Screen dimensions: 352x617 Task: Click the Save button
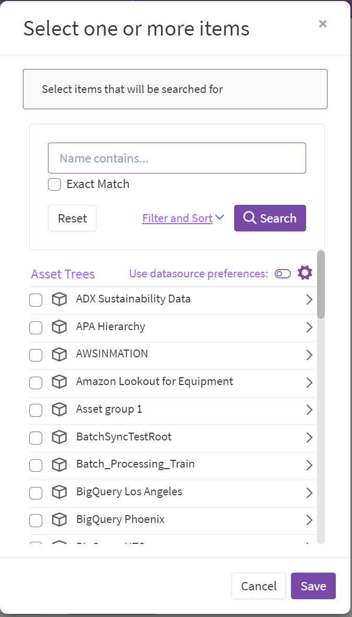[313, 586]
